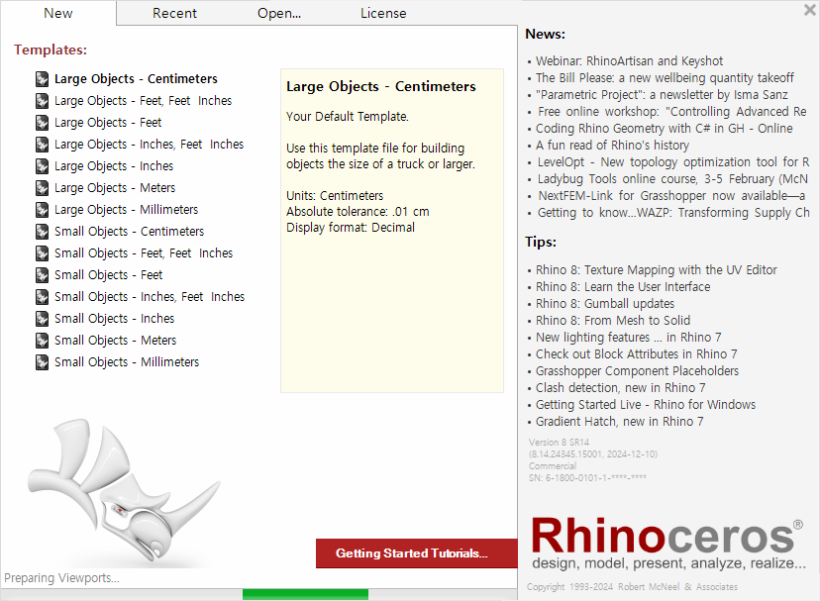Open Getting to know...WAZP news item

click(x=674, y=212)
